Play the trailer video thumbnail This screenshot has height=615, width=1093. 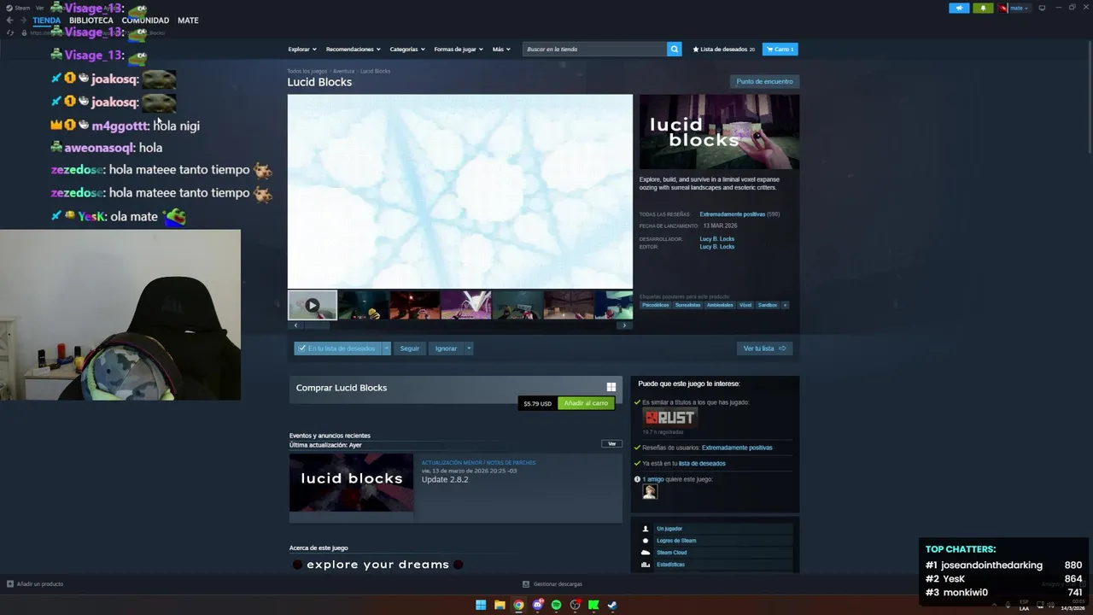click(312, 305)
